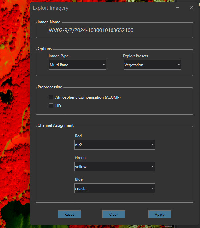This screenshot has height=228, width=200.
Task: Click the Image Name group label
Action: [x=49, y=22]
